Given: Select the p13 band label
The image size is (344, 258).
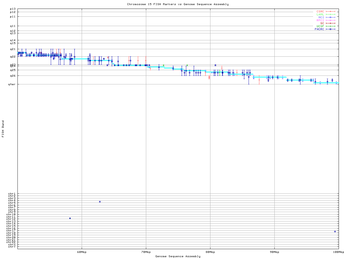Looking at the screenshot, I should tap(13, 9).
